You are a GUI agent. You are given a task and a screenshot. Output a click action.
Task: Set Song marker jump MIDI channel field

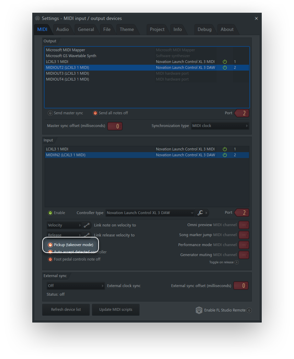pos(244,235)
